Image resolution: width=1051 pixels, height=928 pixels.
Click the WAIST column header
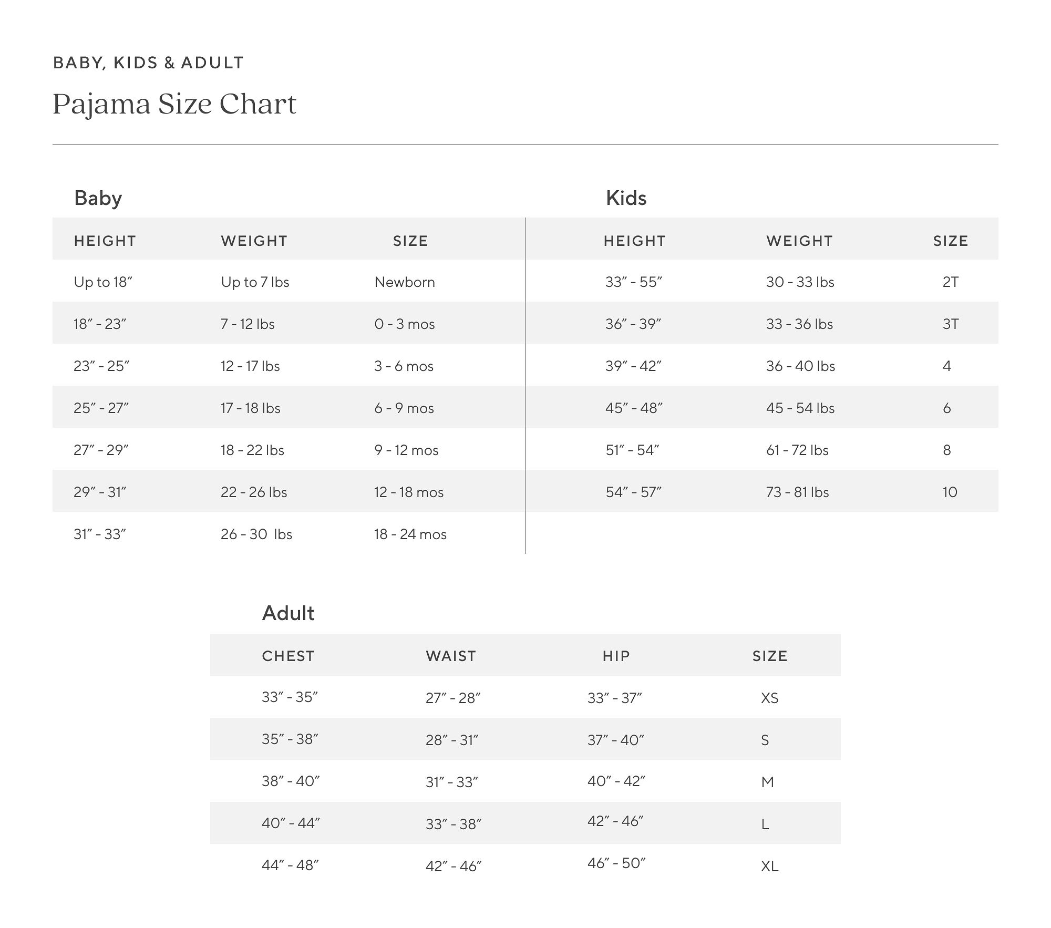click(x=451, y=656)
